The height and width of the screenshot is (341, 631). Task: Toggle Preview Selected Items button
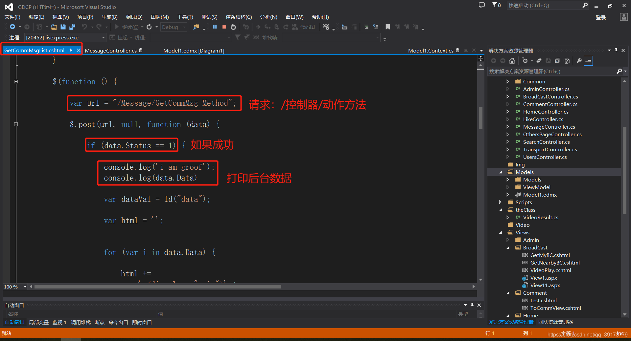[588, 61]
